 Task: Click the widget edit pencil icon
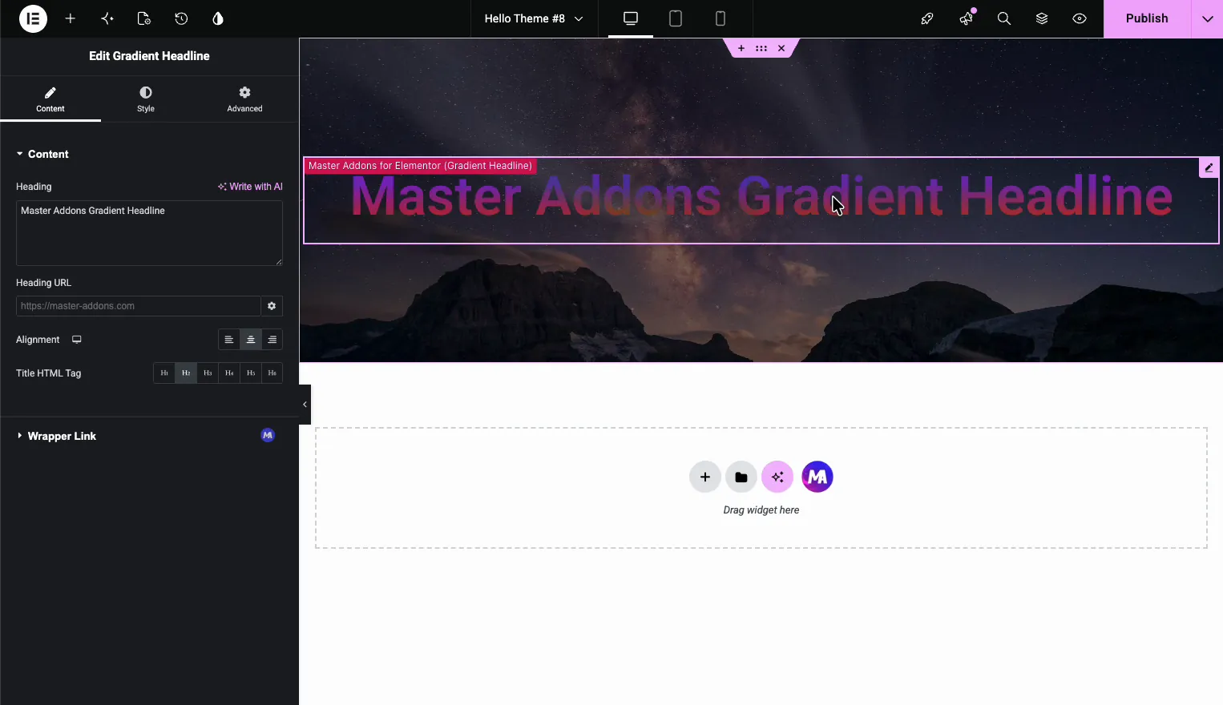[x=1209, y=167]
